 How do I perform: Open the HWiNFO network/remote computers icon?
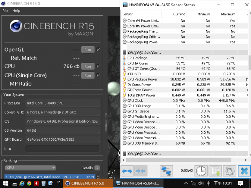[x=166, y=171]
